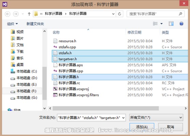The width and height of the screenshot is (190, 136).
Task: Open the 组织 menu
Action: point(12,24)
